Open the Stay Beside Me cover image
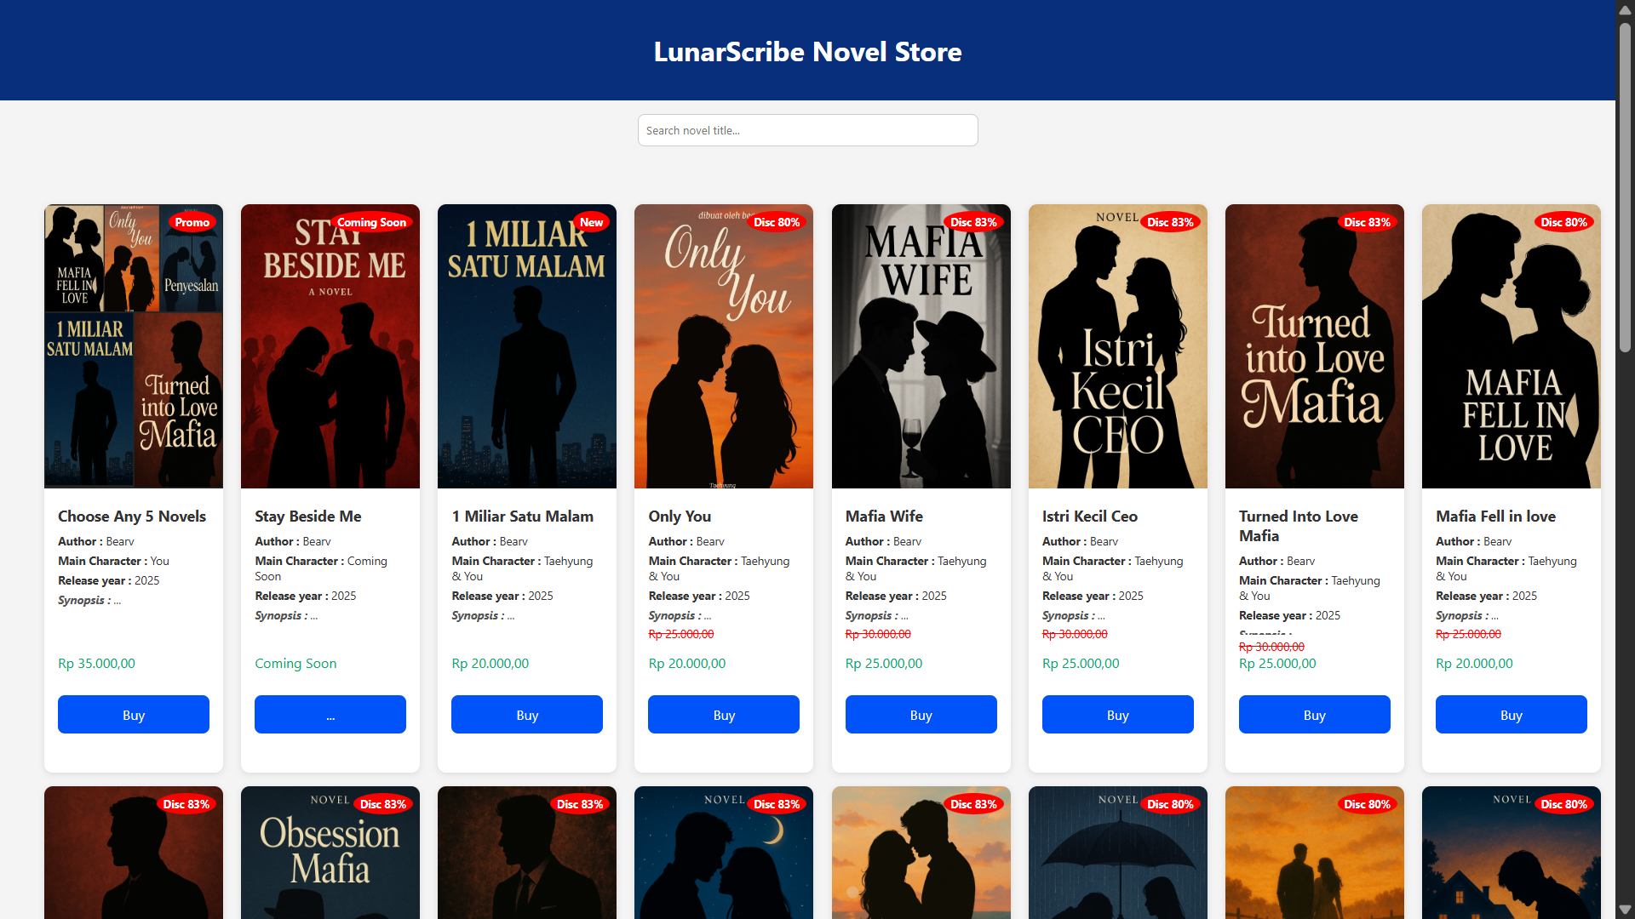 pos(330,346)
